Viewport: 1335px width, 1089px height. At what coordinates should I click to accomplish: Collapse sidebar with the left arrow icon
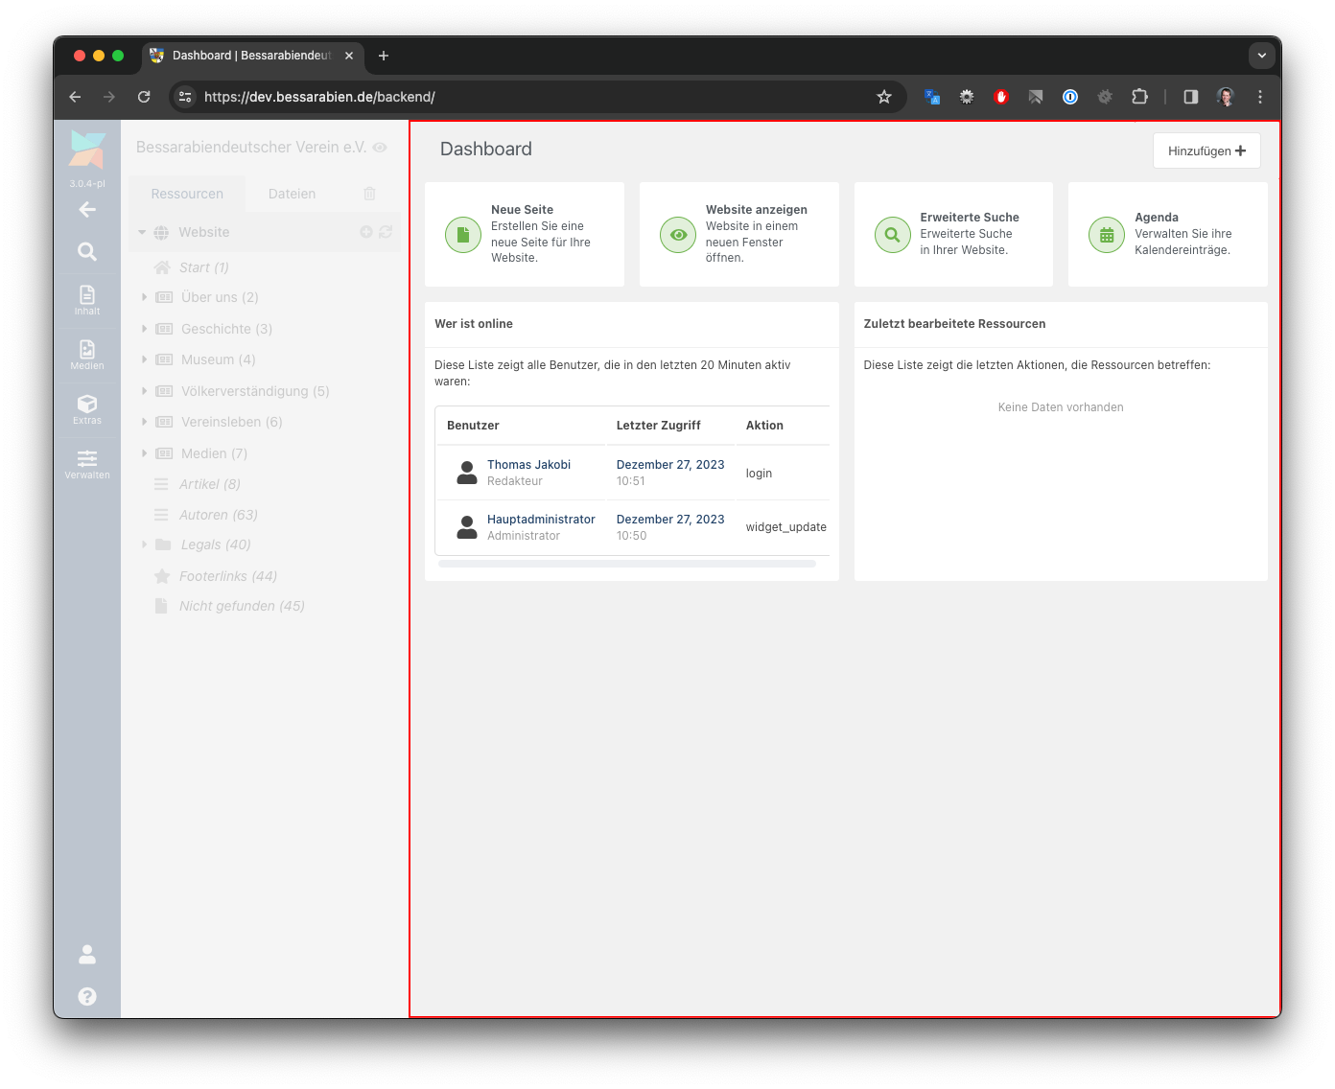87,209
